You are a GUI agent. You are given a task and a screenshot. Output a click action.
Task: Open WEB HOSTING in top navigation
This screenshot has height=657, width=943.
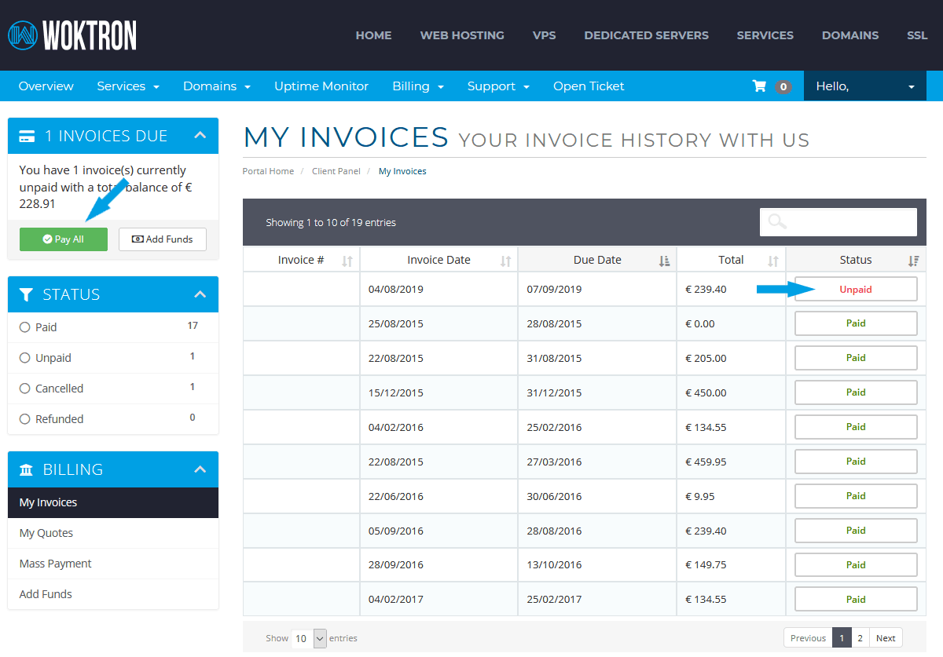pos(462,35)
